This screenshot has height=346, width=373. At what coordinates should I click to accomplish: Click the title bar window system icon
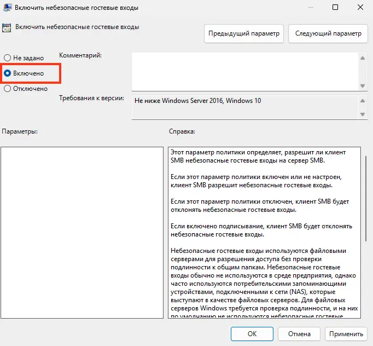tap(7, 8)
